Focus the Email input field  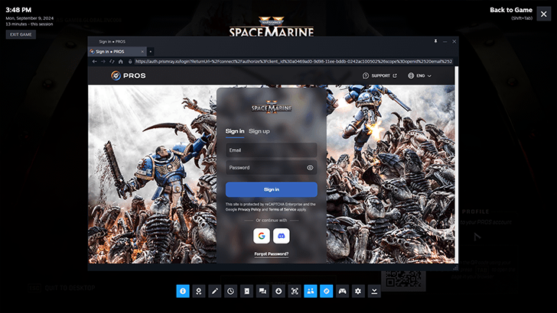(272, 150)
